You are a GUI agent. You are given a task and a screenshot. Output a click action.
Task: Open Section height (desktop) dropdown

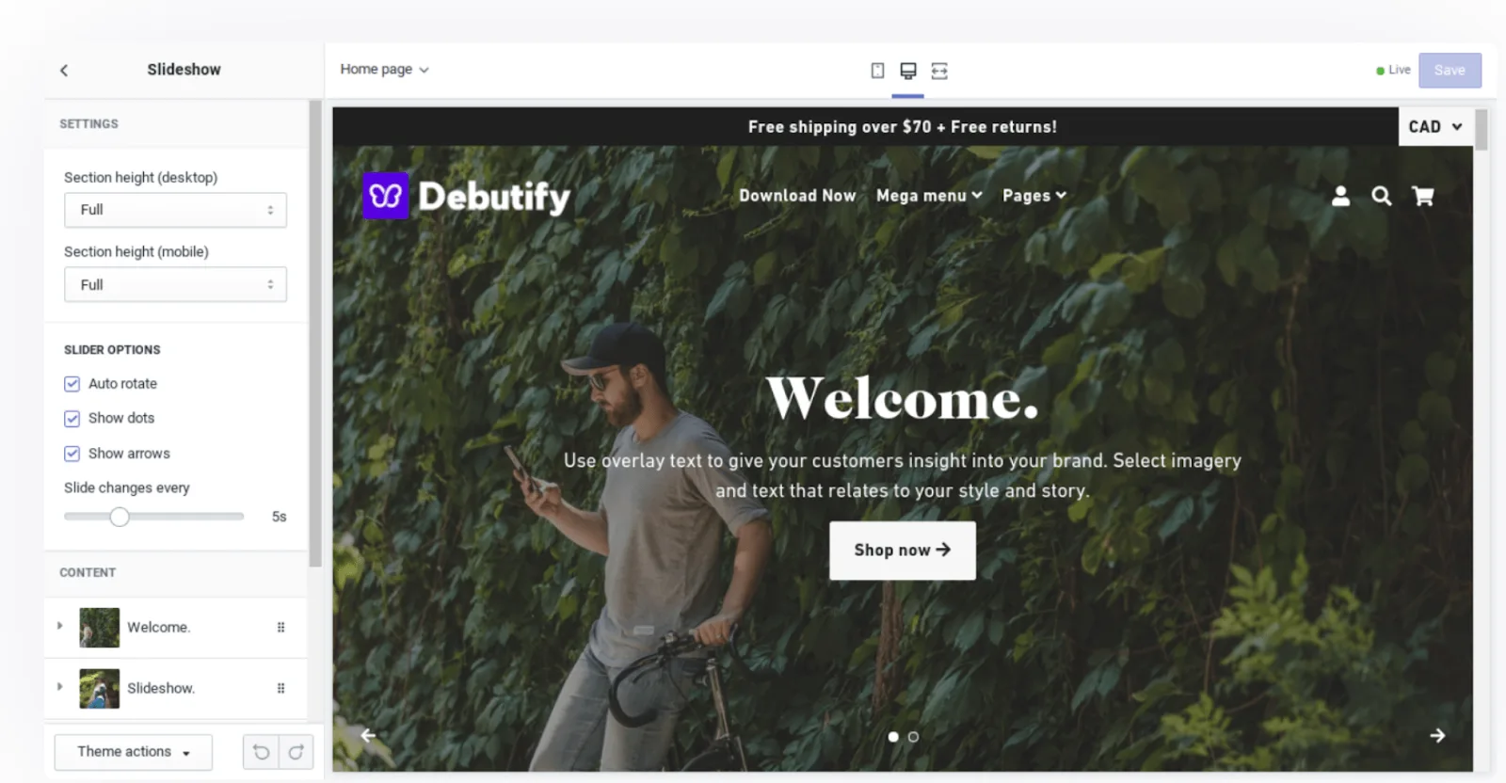point(175,210)
